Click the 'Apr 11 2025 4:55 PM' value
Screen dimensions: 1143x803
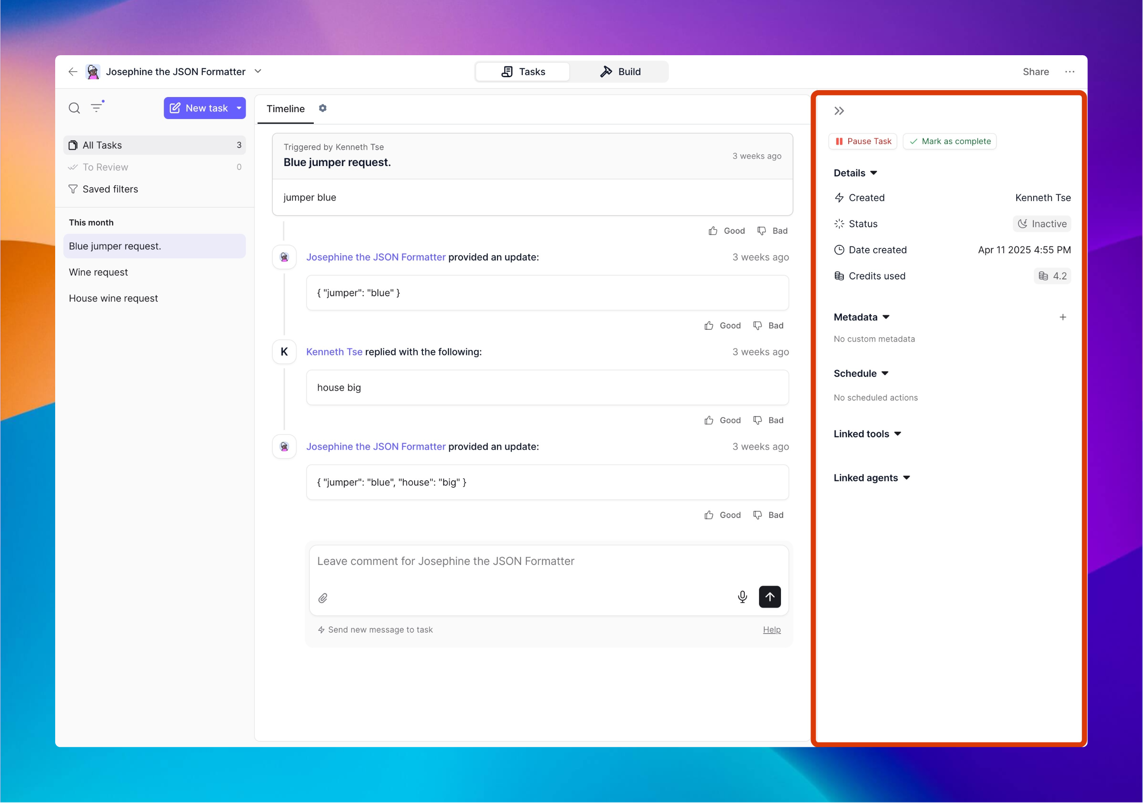[x=1024, y=250]
